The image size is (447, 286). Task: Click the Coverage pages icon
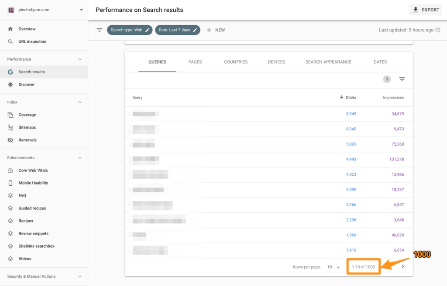click(10, 115)
